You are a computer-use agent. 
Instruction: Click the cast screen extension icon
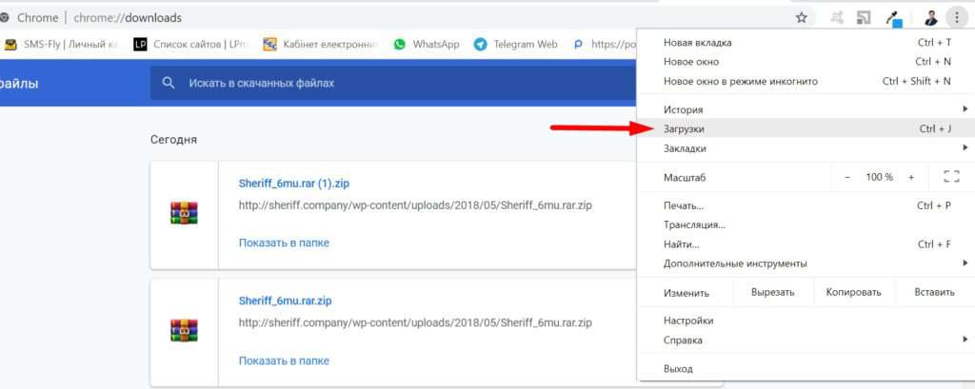pos(865,17)
